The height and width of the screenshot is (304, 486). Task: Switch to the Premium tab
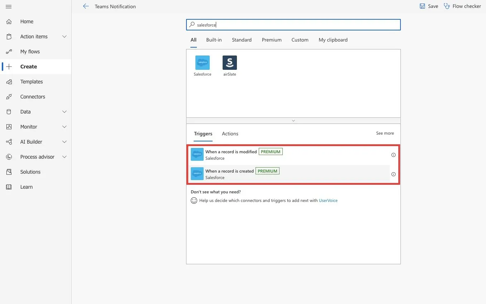point(272,40)
